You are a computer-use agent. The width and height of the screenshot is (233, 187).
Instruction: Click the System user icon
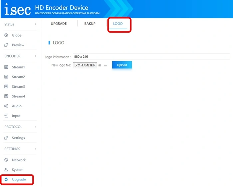(x=6, y=170)
